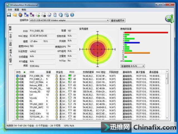178x134 pixels.
Task: Switch to the IP 连接 side tab
Action: 11,53
